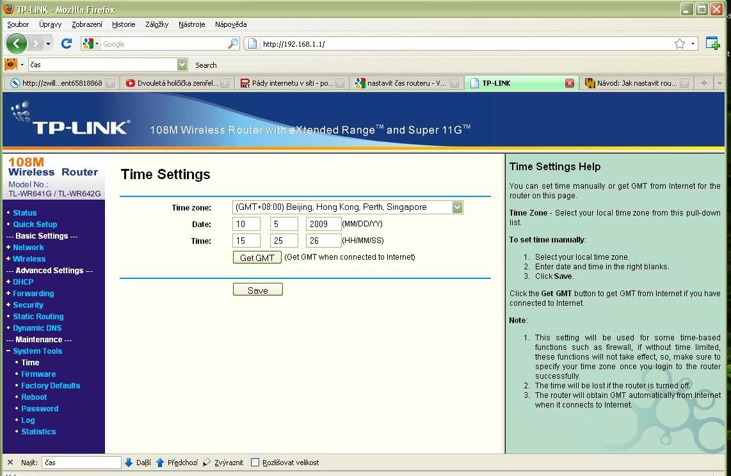Close the 'Pády internetu v síti' tab
The image size is (731, 476).
tap(340, 83)
